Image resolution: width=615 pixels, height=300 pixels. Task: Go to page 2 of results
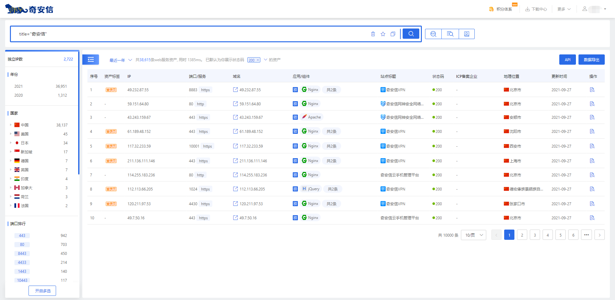[522, 235]
